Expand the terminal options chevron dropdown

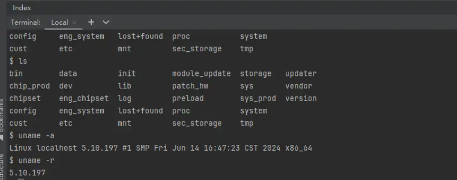[106, 22]
